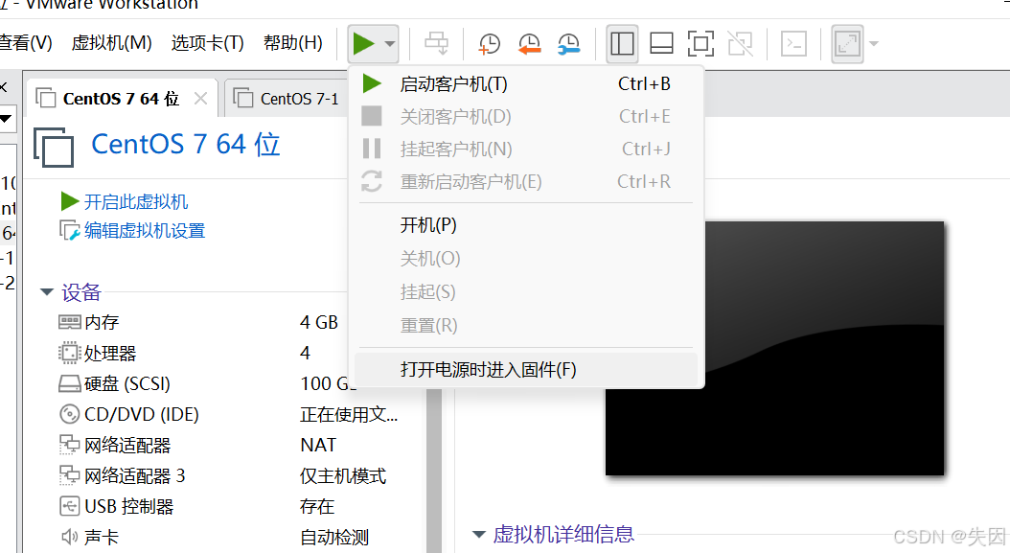Click the 自动检测 sound card value

pos(334,537)
